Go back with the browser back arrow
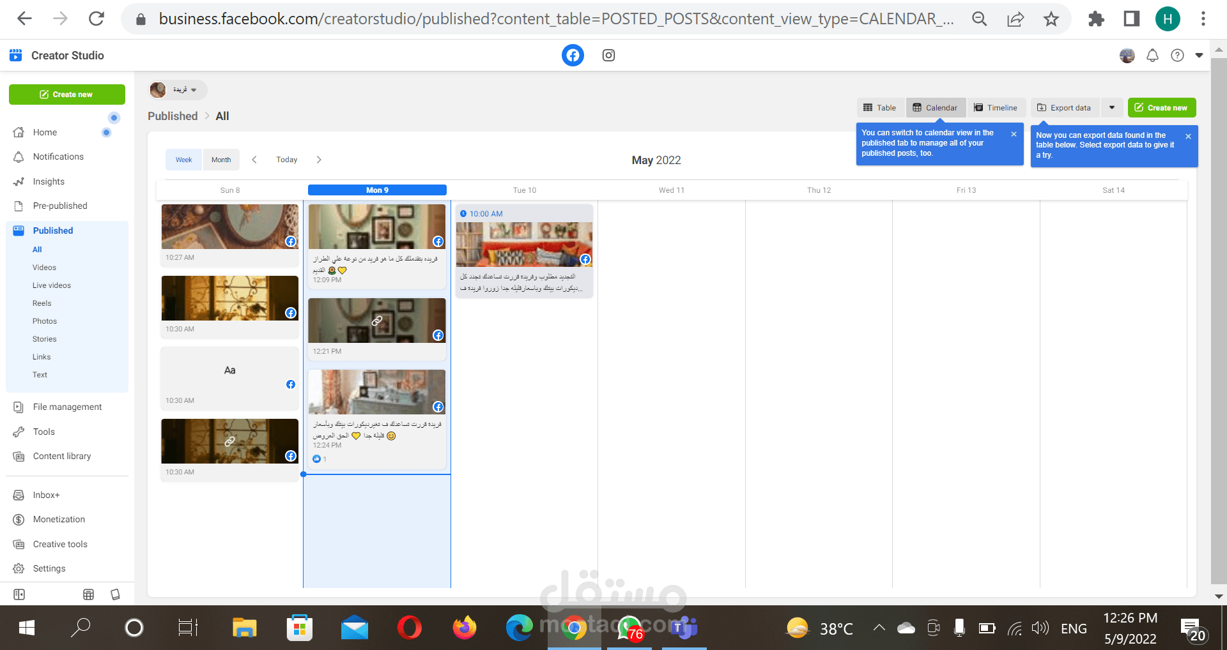This screenshot has height=650, width=1227. point(24,19)
